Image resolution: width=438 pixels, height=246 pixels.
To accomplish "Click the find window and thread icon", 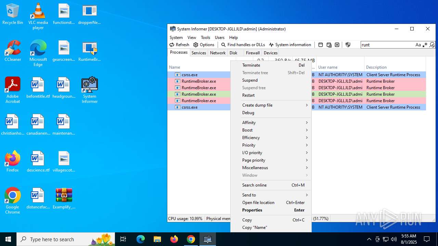I will [x=329, y=45].
